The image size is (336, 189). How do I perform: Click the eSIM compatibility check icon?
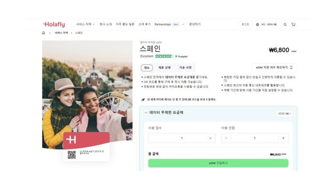291,67
